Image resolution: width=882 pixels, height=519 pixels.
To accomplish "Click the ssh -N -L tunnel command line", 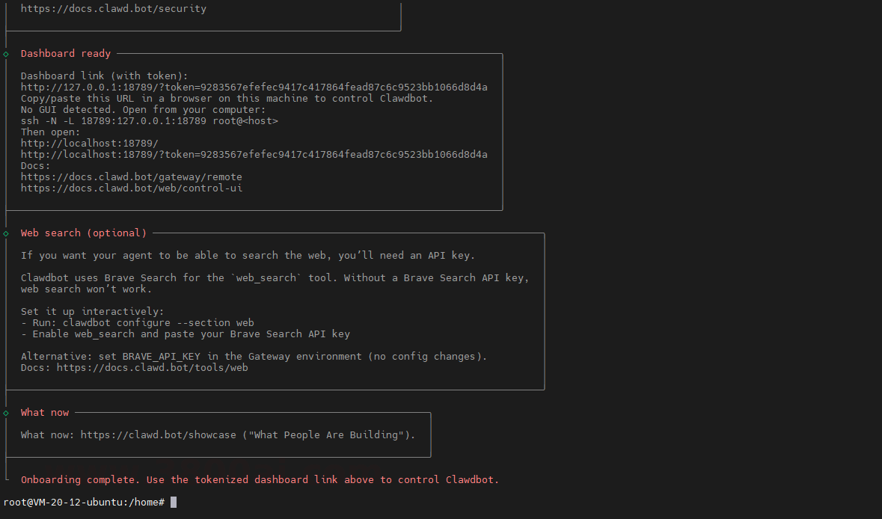I will [x=149, y=121].
